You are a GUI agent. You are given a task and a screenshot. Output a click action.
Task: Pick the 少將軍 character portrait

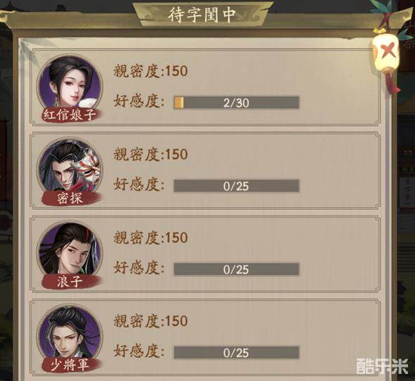pyautogui.click(x=70, y=335)
